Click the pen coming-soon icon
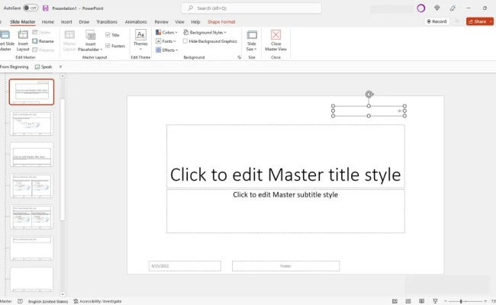Screen dimensions: 496x305 click(453, 8)
